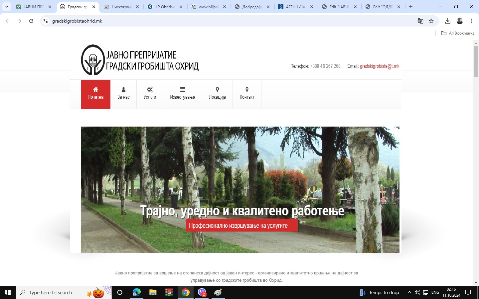Open File Explorer from the taskbar
Viewport: 479px width, 299px height.
(153, 292)
